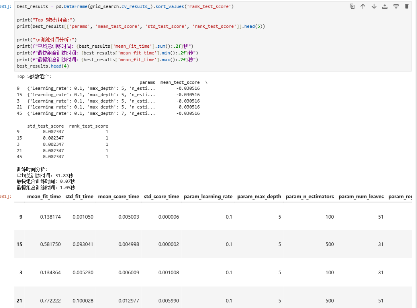Insert a new cell below this one
The height and width of the screenshot is (308, 417).
396,6
